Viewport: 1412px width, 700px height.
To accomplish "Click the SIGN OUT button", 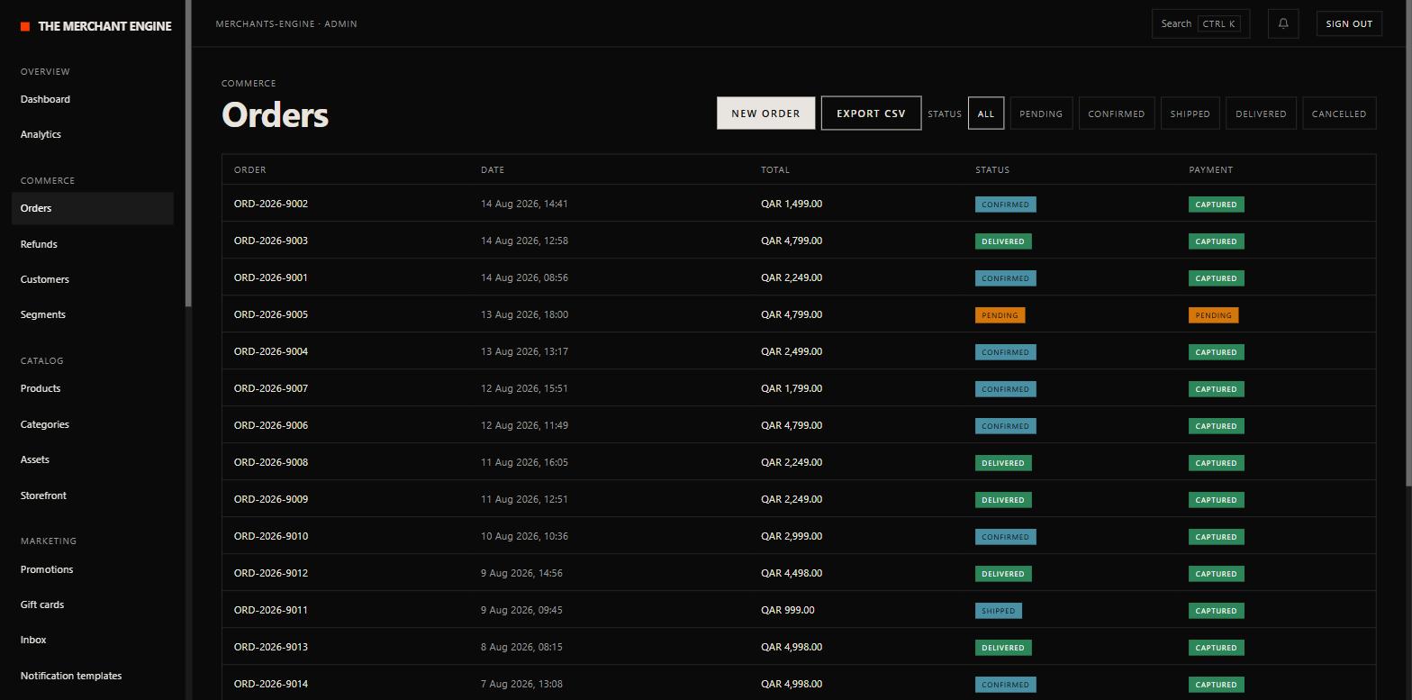I will pyautogui.click(x=1349, y=23).
